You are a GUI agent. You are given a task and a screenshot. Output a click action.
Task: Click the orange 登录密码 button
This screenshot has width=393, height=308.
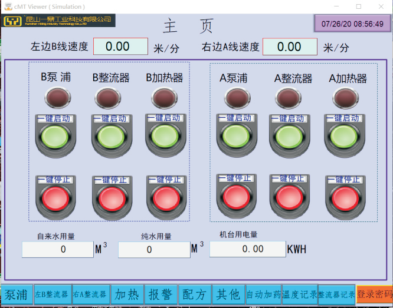tap(375, 294)
